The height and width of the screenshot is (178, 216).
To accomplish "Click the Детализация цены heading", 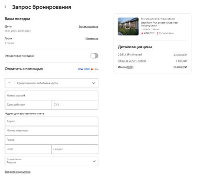I will 135,47.
